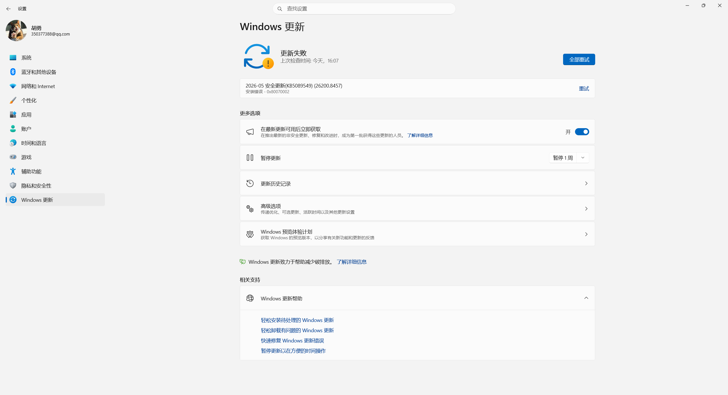Open the Windows Insider Program row
728x395 pixels.
[x=417, y=234]
